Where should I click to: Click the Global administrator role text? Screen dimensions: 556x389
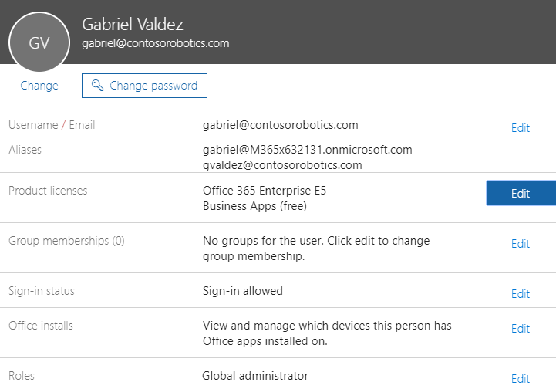pos(254,376)
